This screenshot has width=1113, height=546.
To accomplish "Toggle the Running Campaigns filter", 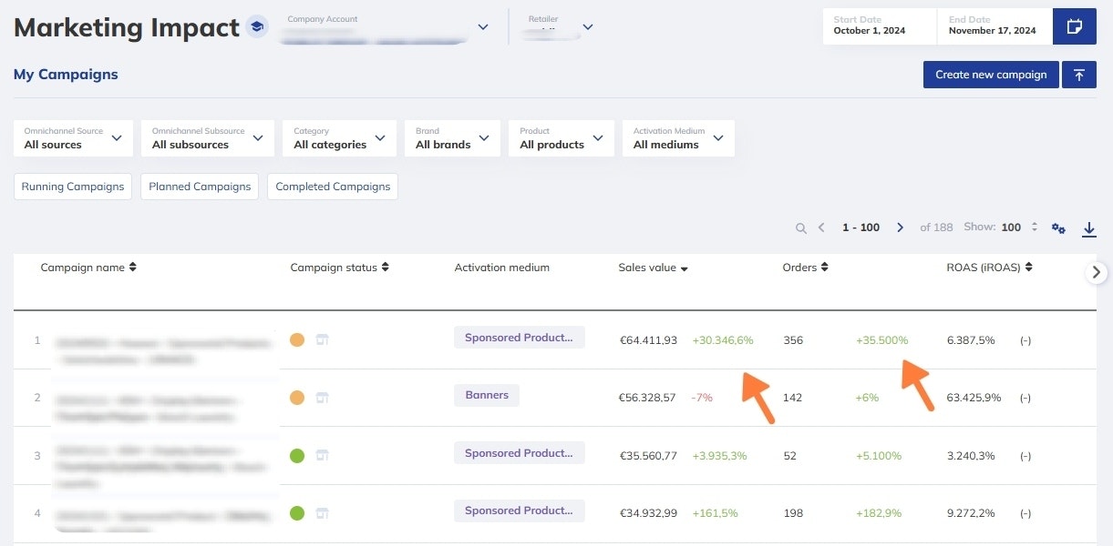I will (73, 187).
